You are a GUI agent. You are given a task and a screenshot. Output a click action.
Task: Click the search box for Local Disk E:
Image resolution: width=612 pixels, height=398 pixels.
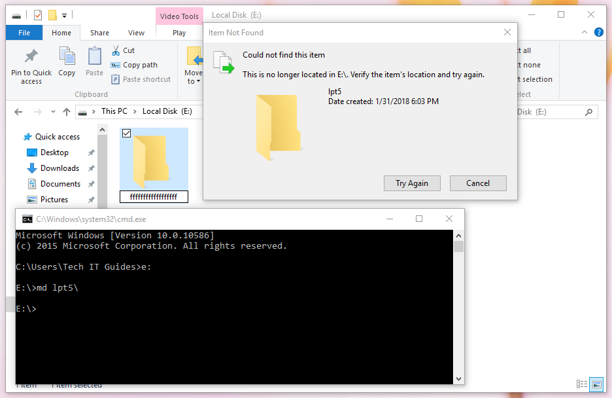[562, 111]
